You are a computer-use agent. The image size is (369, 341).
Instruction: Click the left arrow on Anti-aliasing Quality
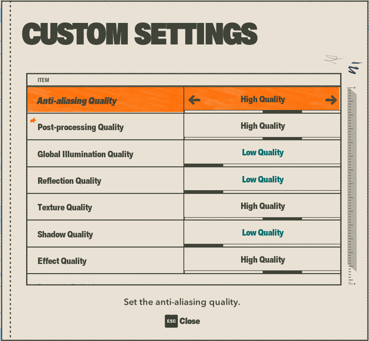point(194,100)
